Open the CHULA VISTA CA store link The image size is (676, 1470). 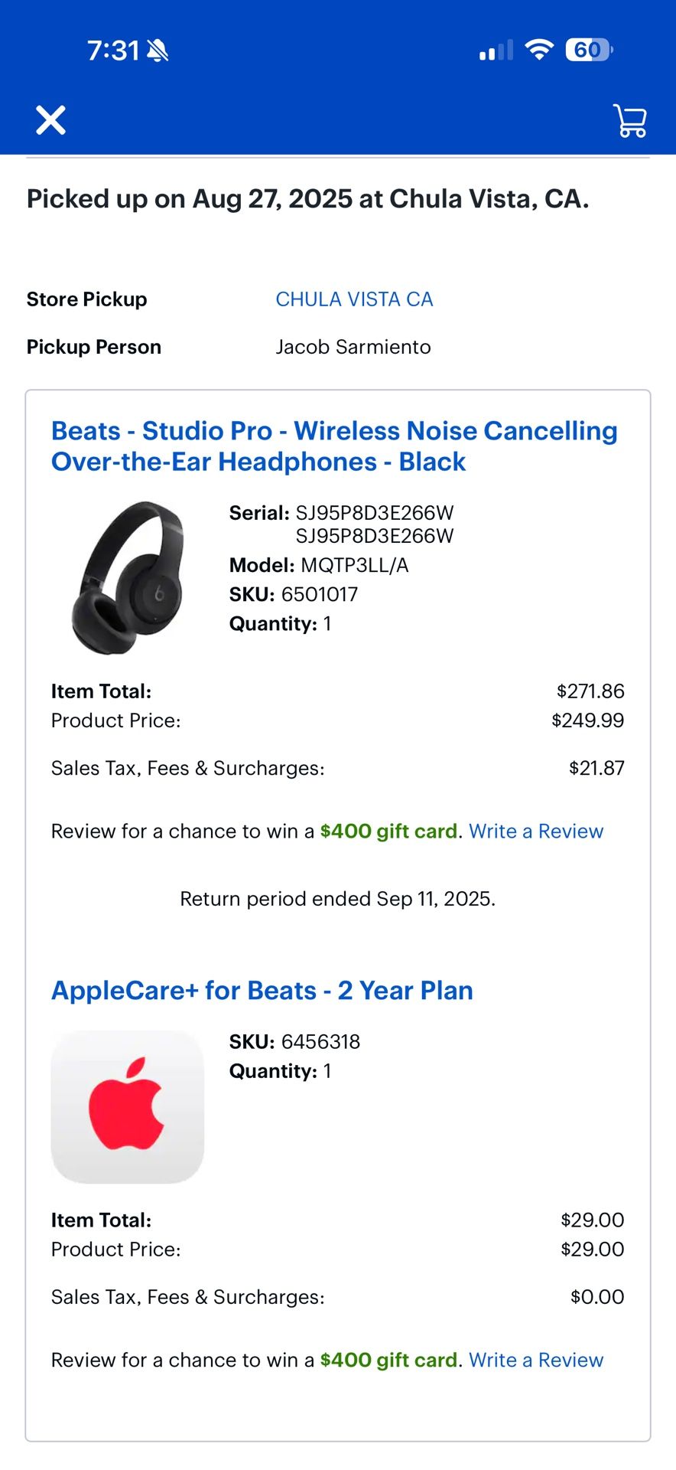pyautogui.click(x=354, y=299)
